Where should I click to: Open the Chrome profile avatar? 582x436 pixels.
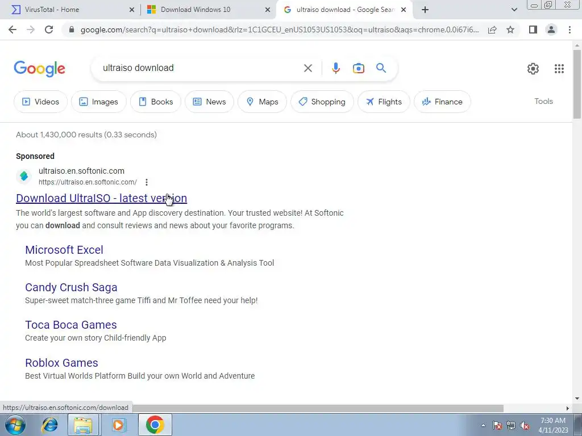pyautogui.click(x=551, y=30)
